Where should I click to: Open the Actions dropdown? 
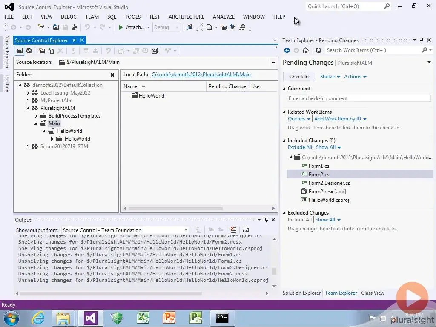(x=355, y=77)
